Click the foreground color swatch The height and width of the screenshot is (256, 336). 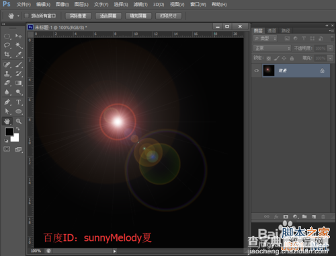coord(9,131)
